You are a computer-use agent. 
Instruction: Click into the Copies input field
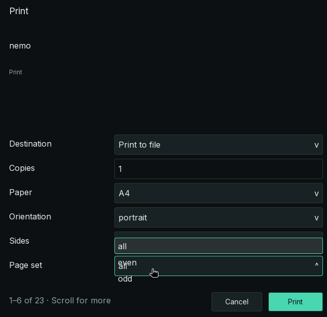click(219, 169)
